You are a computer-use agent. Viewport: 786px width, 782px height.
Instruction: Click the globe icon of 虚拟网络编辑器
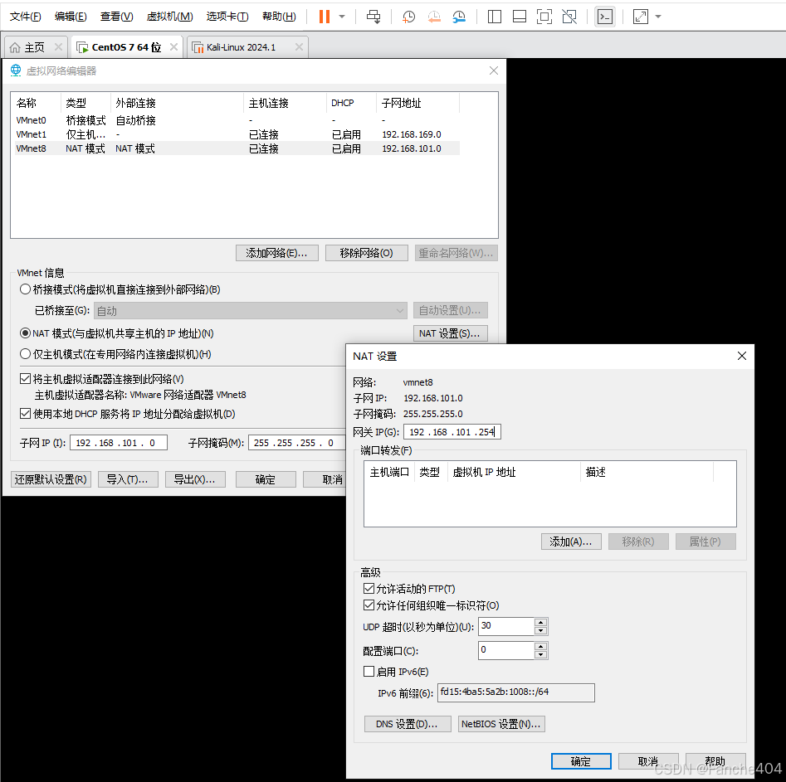(16, 70)
